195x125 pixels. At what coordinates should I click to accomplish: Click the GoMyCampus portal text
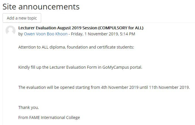122,67
